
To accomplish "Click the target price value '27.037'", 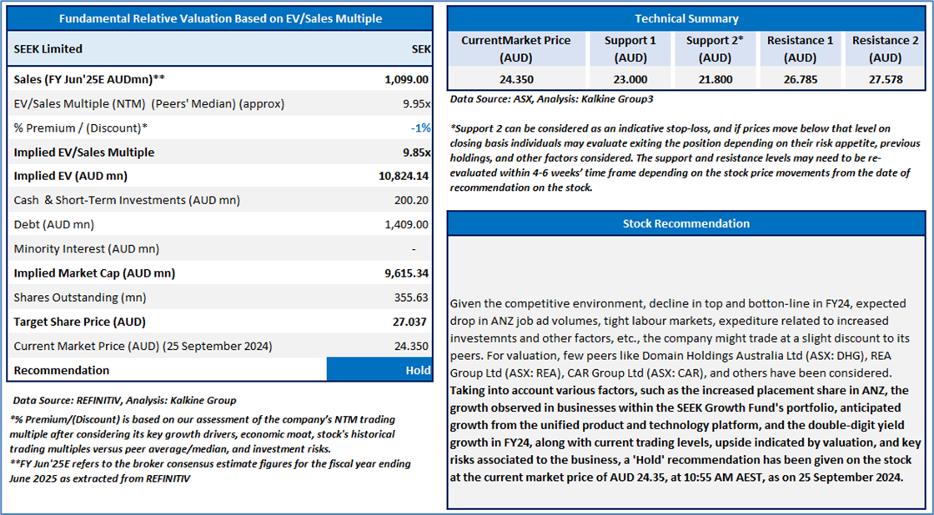I will [410, 322].
